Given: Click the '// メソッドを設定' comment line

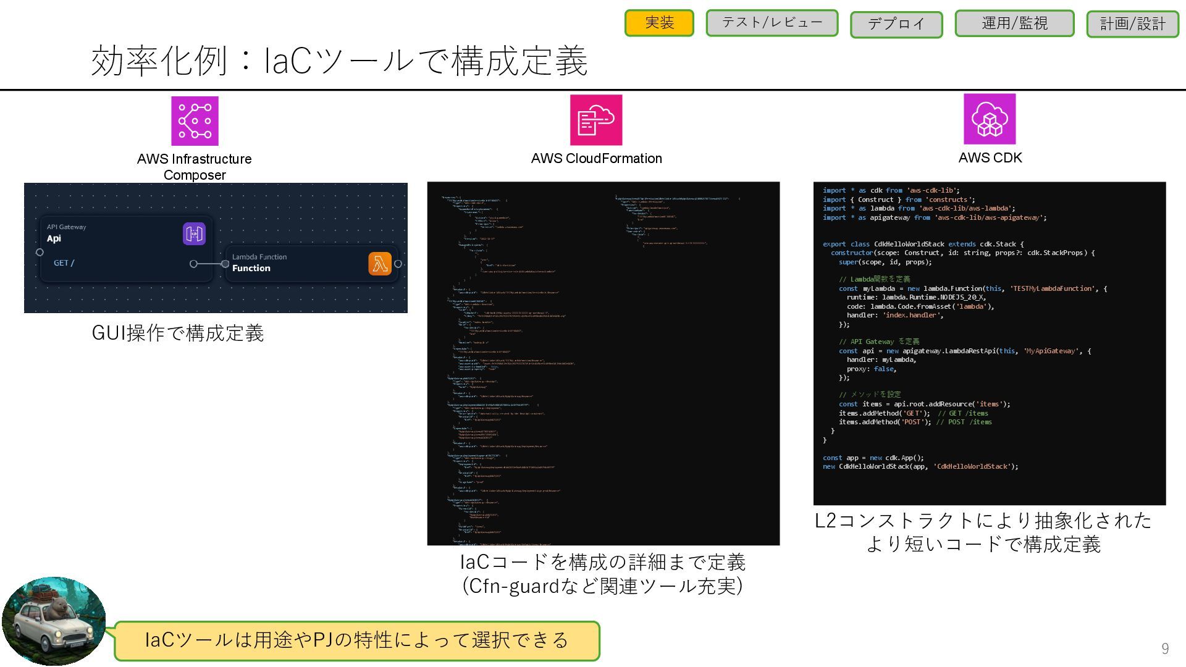Looking at the screenshot, I should tap(870, 395).
